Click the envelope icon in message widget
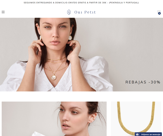 (137, 134)
